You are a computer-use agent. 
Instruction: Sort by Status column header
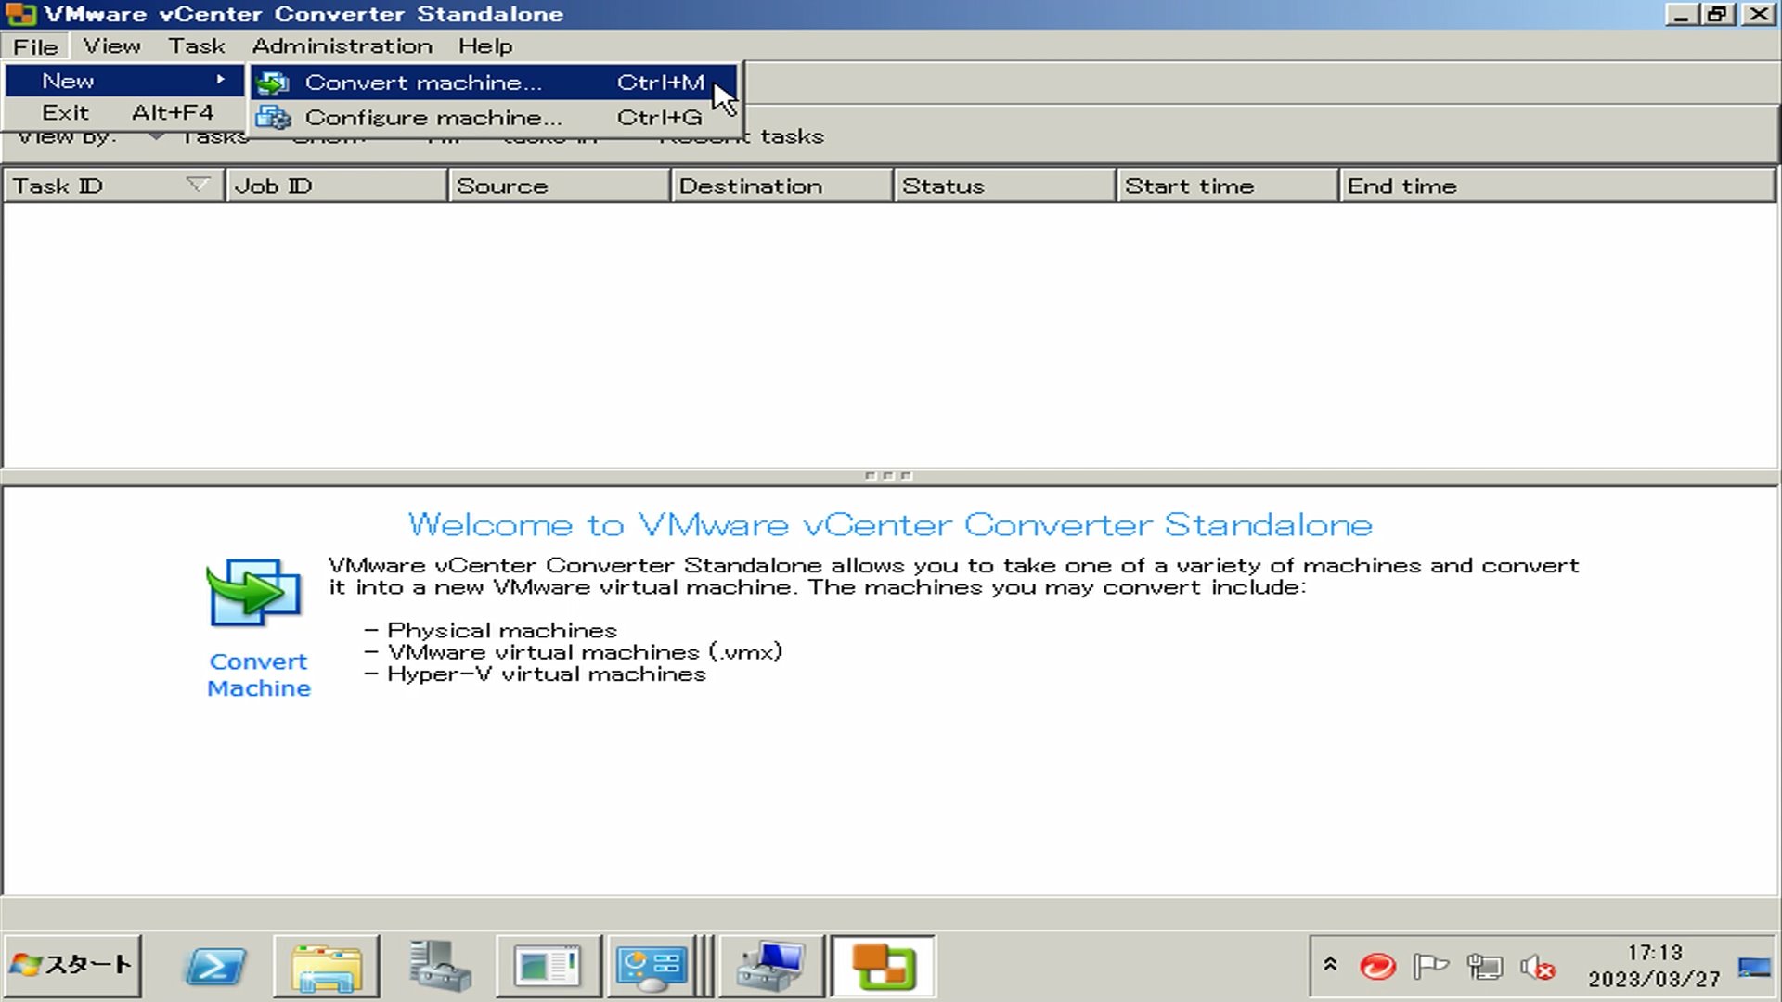[1004, 186]
